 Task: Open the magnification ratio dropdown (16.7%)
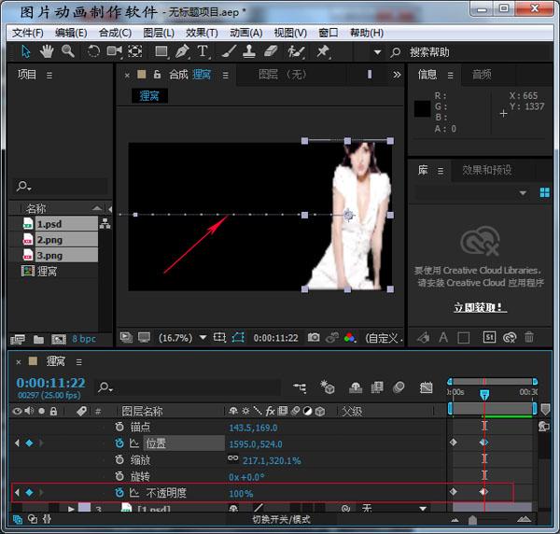[182, 338]
